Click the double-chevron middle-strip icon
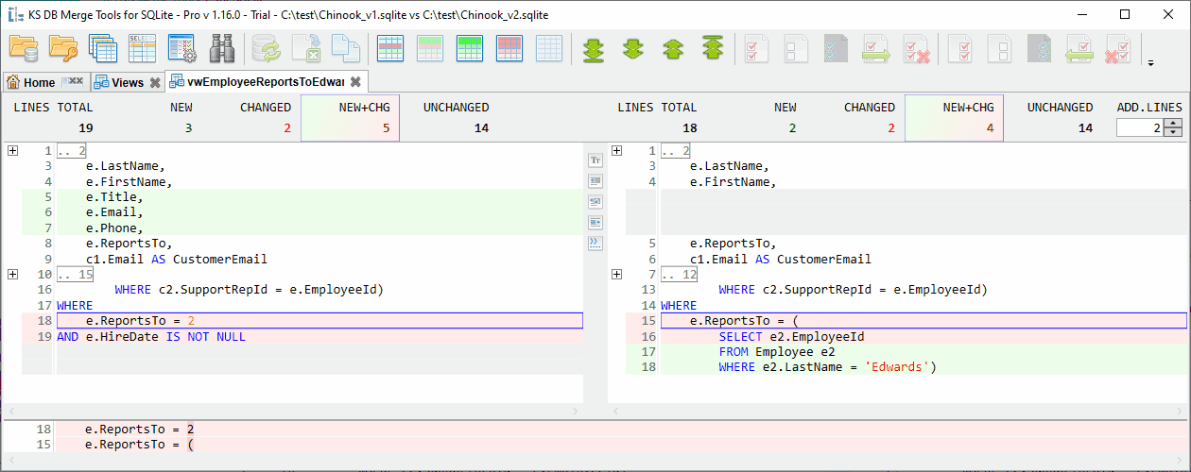The height and width of the screenshot is (472, 1191). [595, 243]
